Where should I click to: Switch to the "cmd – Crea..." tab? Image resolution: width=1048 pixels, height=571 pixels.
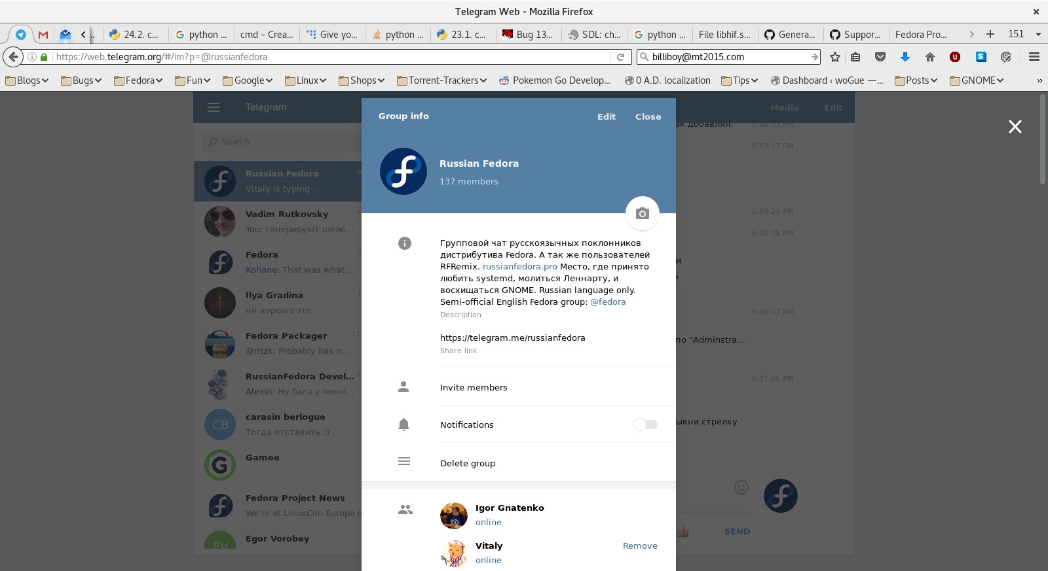coord(267,35)
